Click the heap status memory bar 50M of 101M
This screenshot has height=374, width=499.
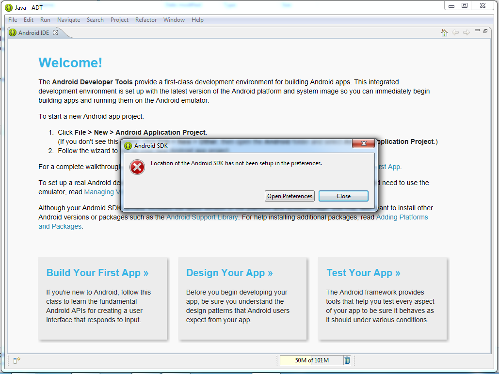tap(311, 360)
